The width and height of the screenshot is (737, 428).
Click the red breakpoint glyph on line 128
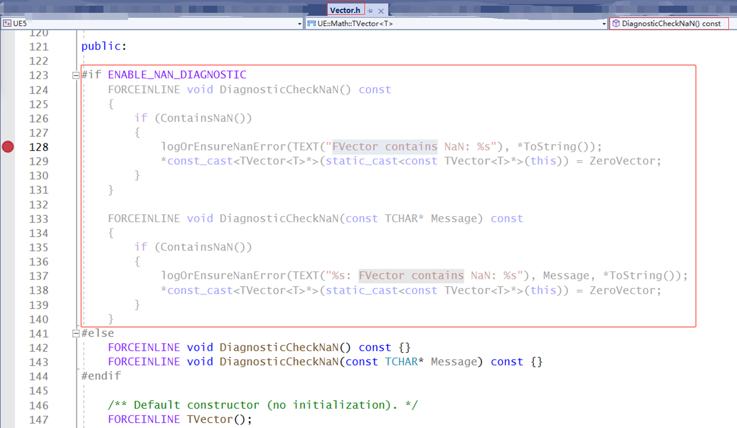click(8, 147)
